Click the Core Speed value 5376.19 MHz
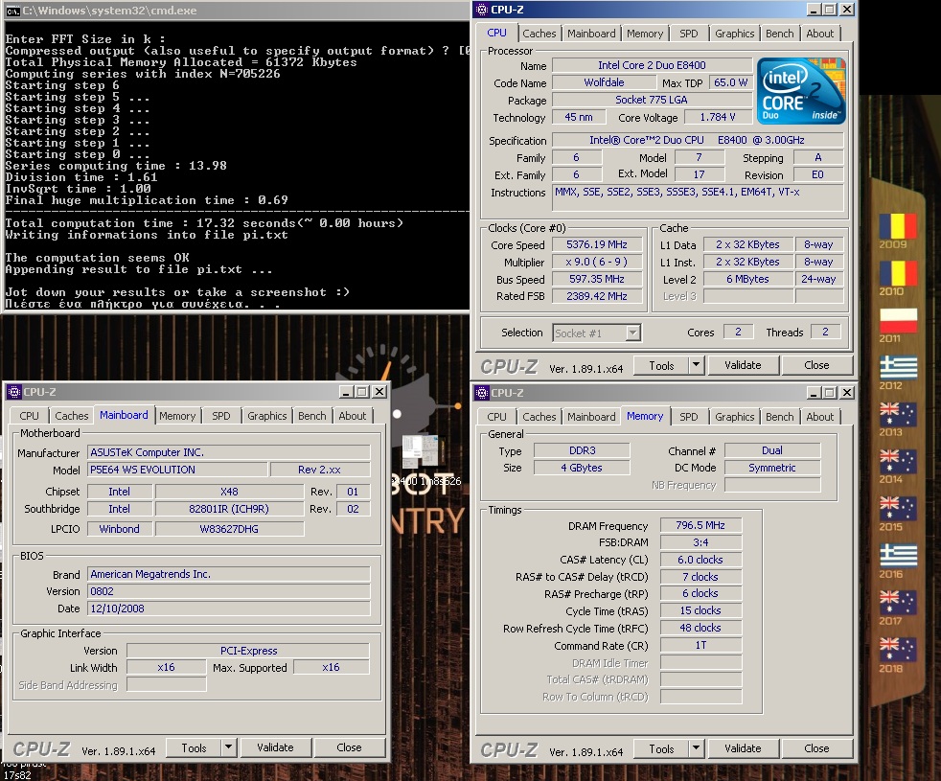941x781 pixels. (x=597, y=244)
